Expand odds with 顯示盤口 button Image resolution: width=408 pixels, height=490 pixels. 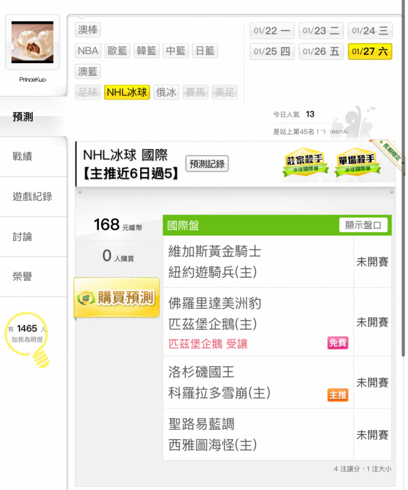[x=363, y=225]
